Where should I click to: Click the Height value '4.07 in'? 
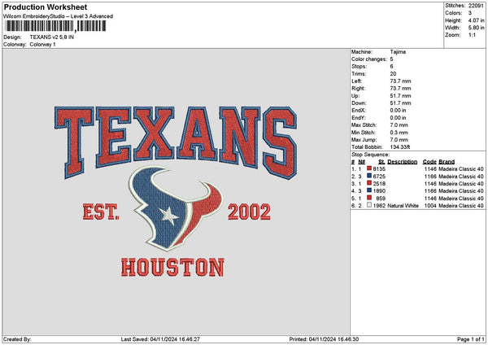(x=476, y=20)
